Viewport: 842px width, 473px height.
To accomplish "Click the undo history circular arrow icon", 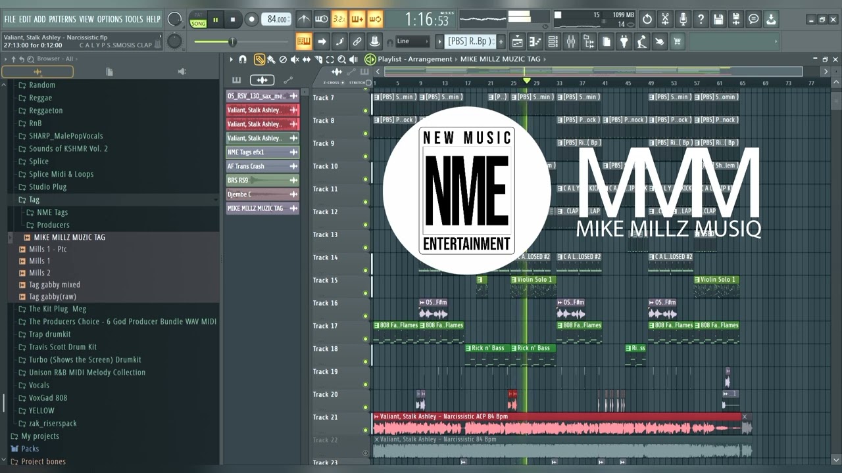I will [647, 19].
